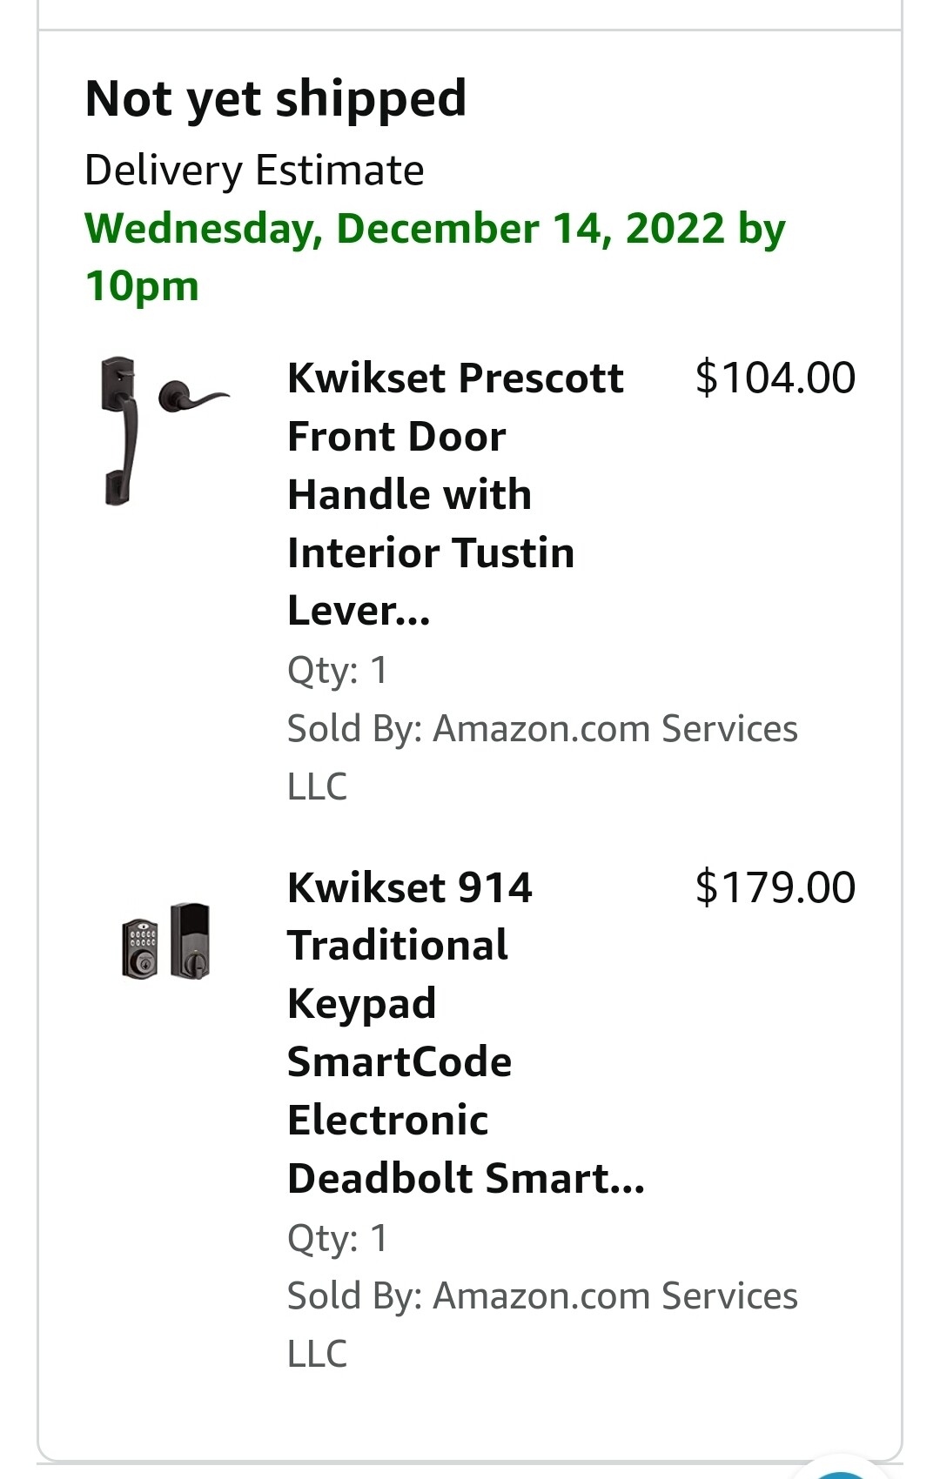The height and width of the screenshot is (1479, 940).
Task: Click the Delivery Estimate label
Action: (254, 171)
